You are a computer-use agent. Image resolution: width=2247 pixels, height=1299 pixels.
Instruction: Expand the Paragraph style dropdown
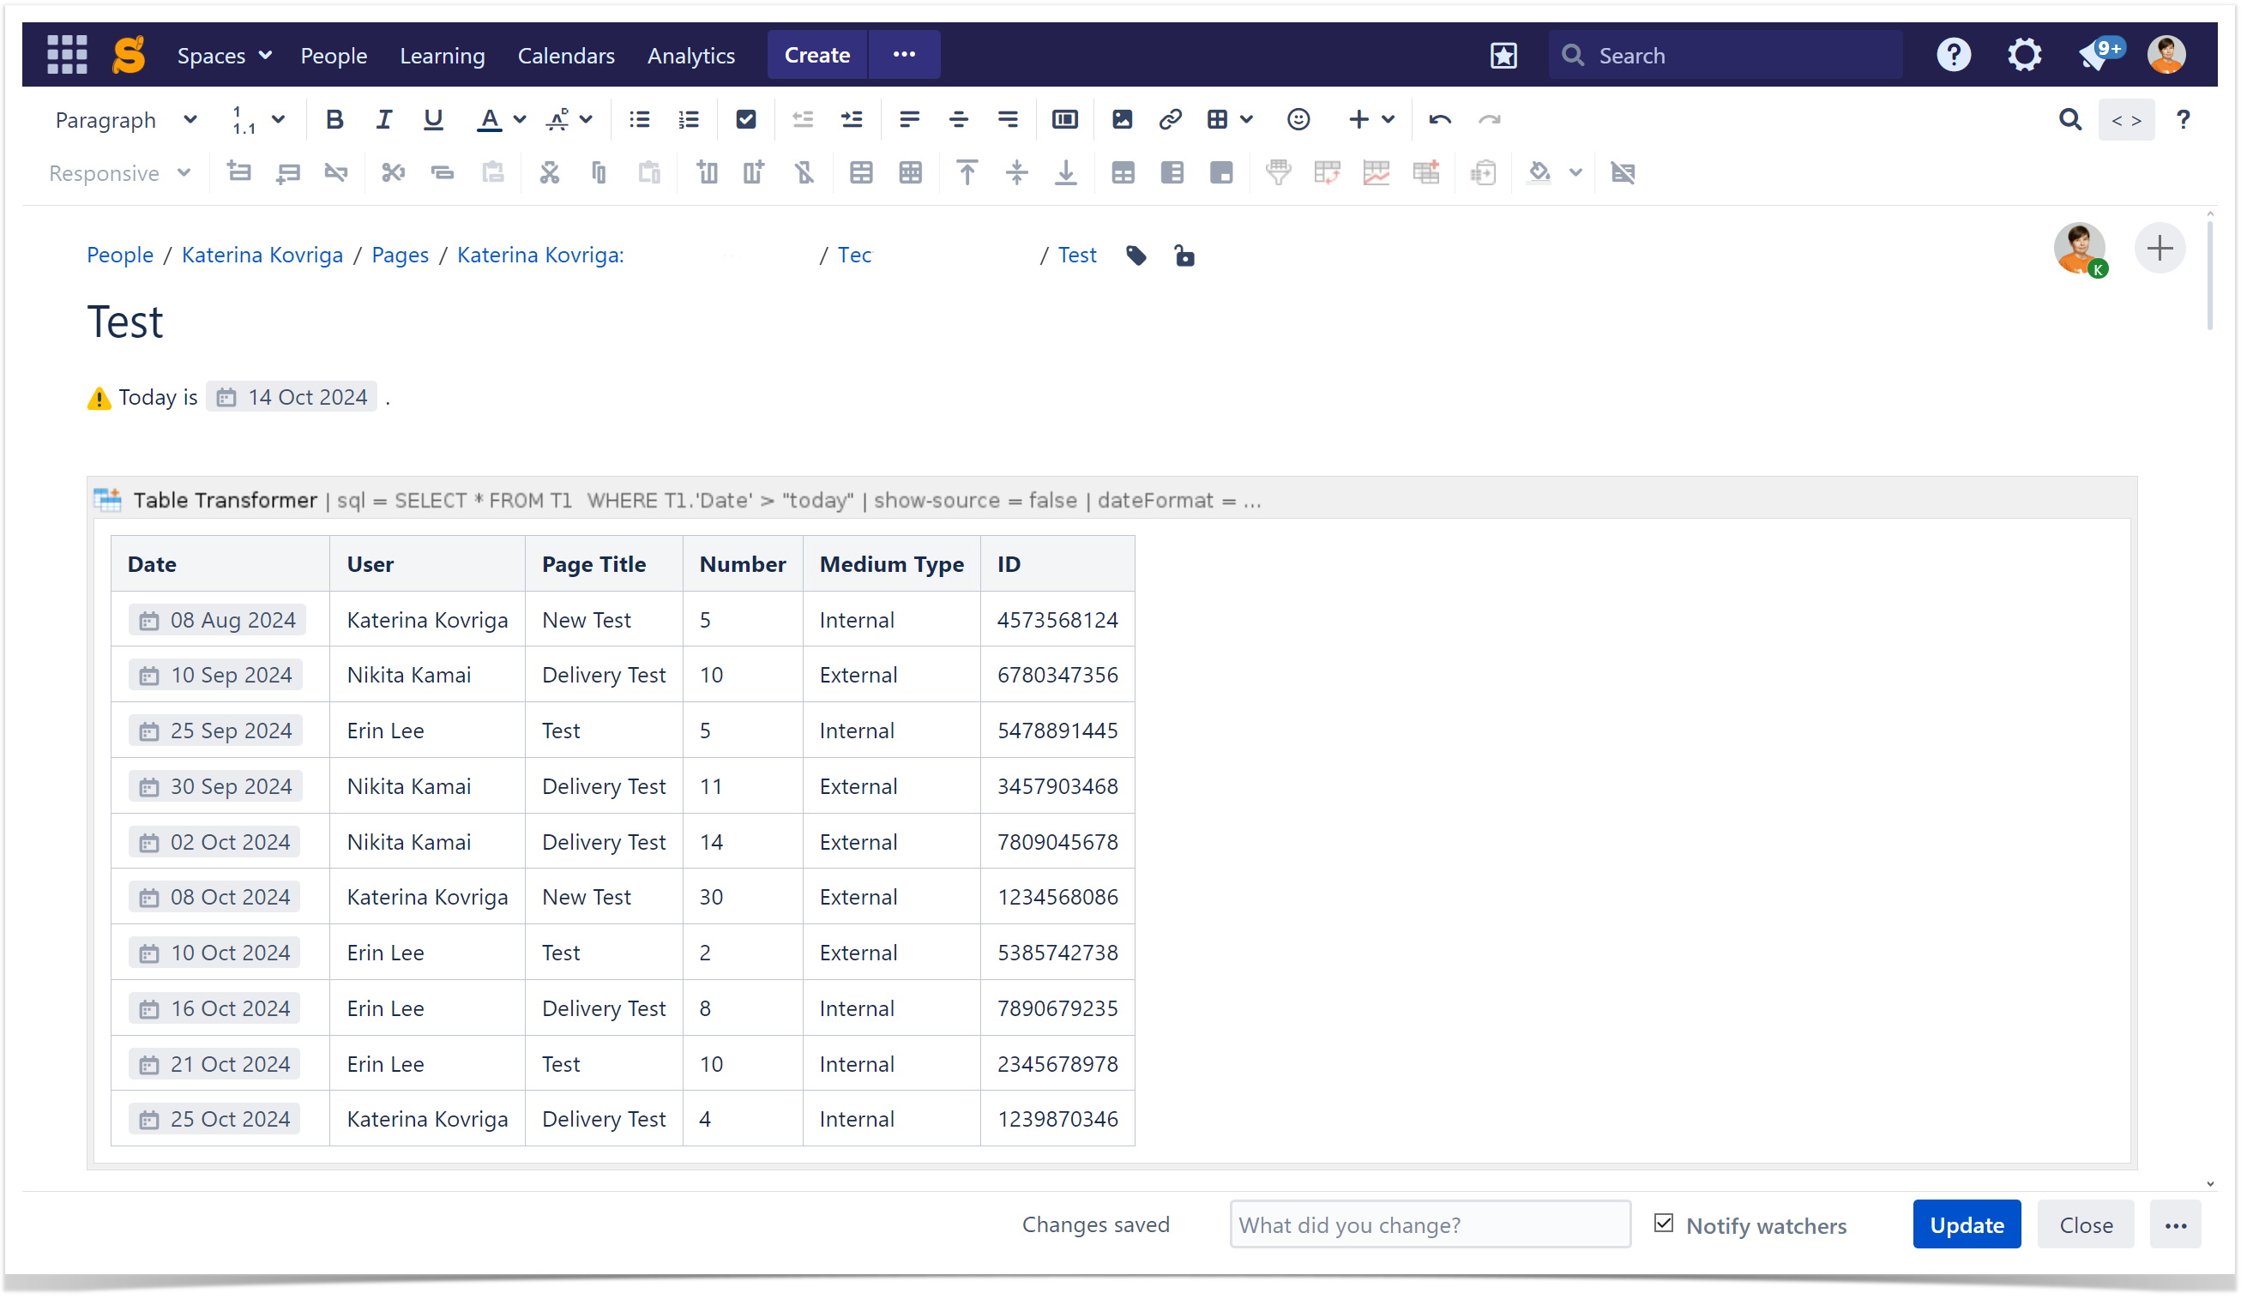pos(125,120)
